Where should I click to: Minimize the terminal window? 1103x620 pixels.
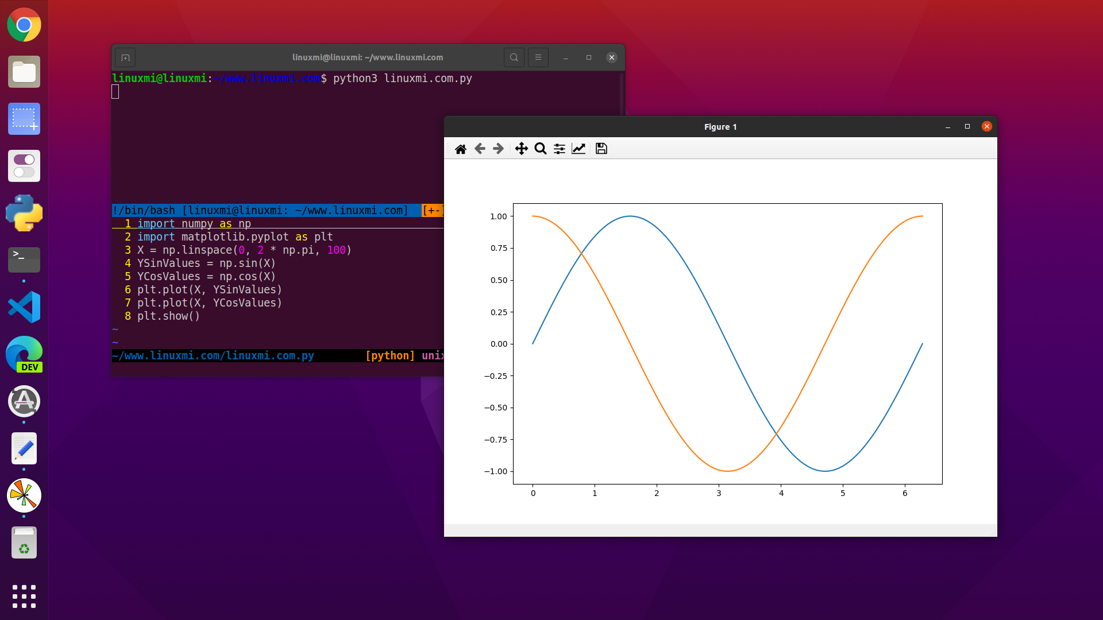(566, 57)
